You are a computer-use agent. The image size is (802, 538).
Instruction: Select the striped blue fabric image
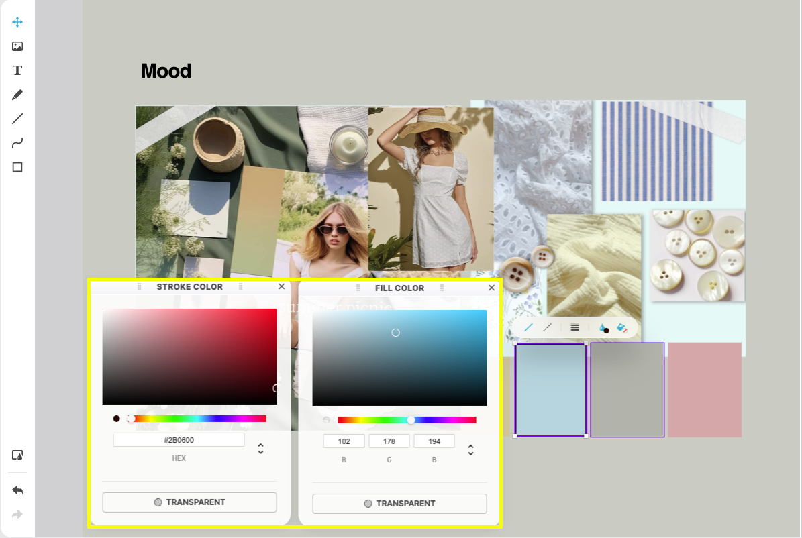(657, 151)
